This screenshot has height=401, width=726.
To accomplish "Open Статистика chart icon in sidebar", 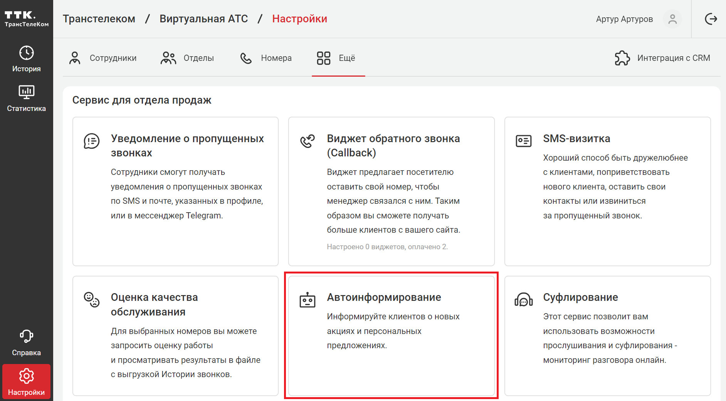I will click(26, 92).
